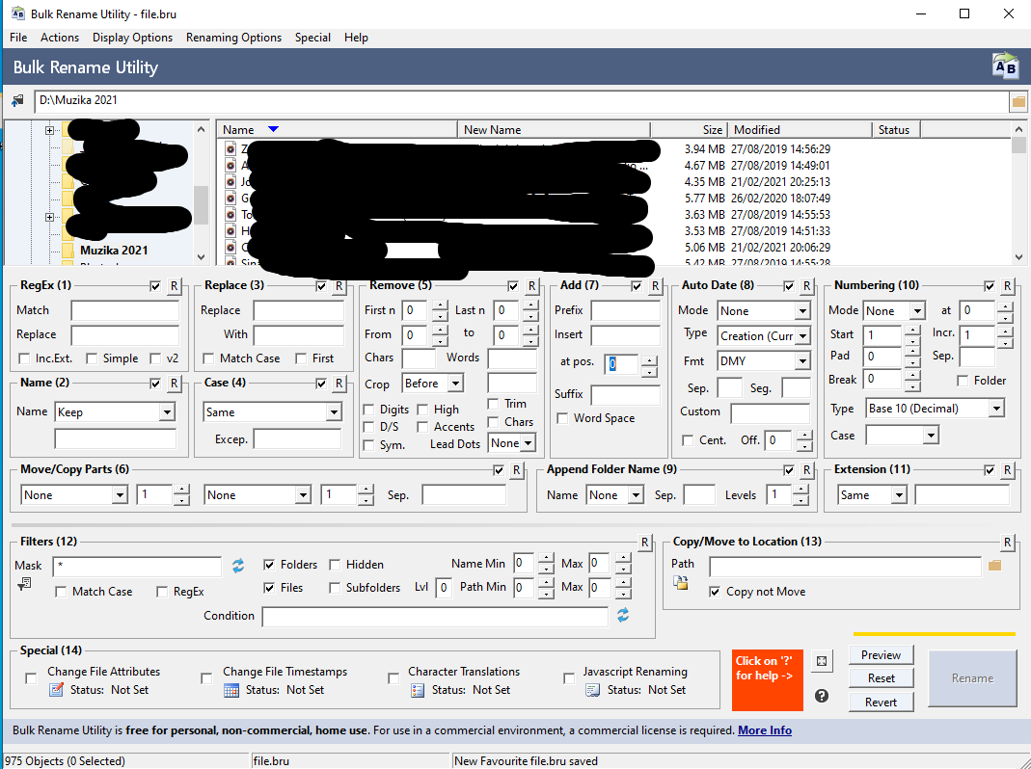Reset Numbering (10) section with R button

pos(1007,286)
